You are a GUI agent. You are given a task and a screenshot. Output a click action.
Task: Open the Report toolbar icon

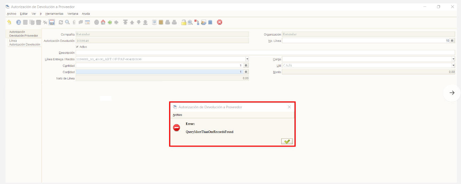tap(154, 22)
